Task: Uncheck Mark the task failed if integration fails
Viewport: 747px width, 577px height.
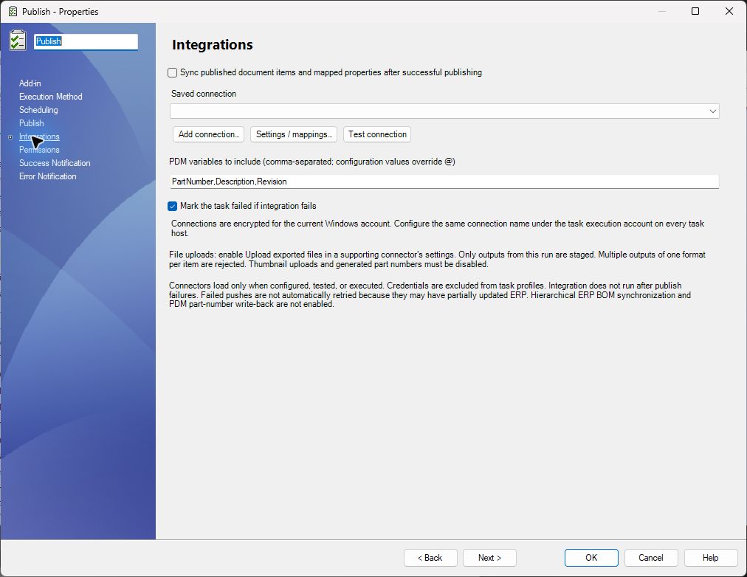Action: [x=173, y=206]
